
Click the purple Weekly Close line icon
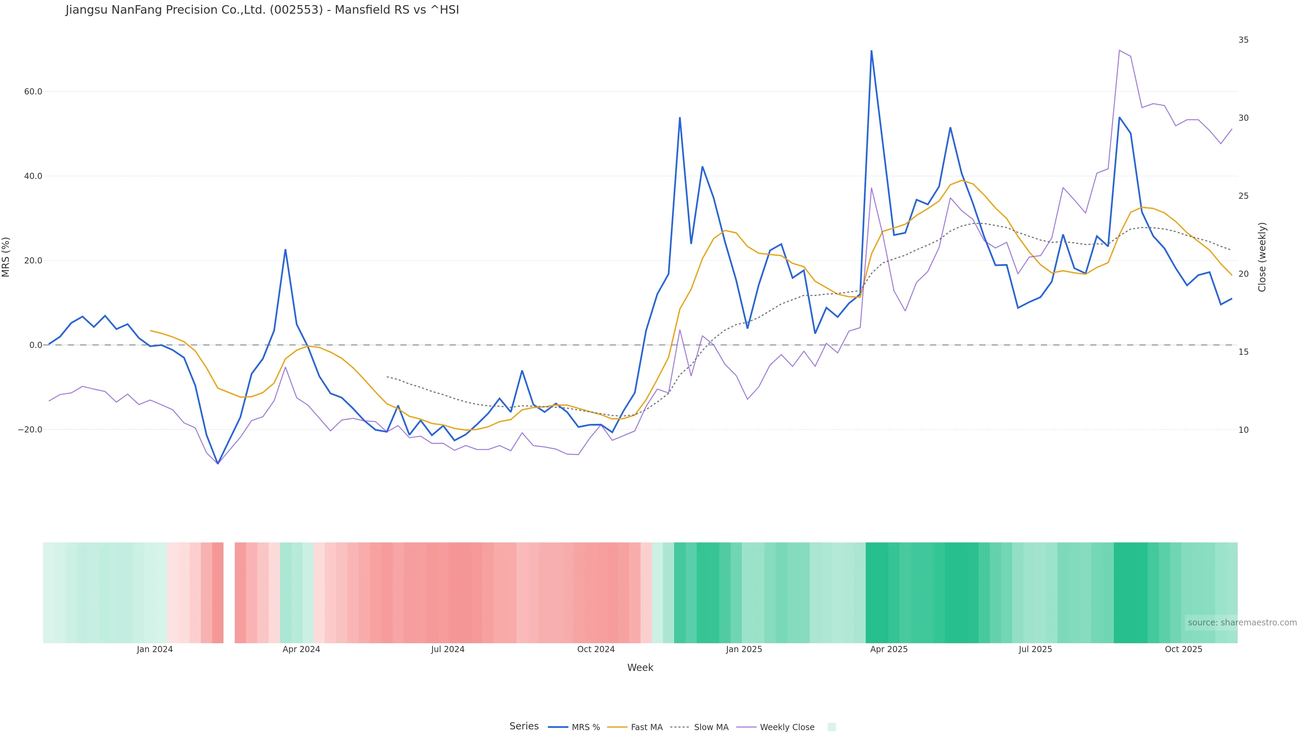click(746, 727)
